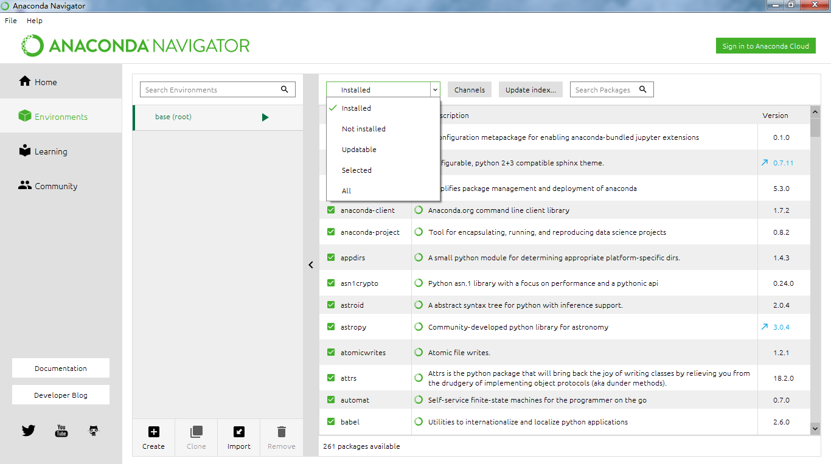Open the Learning section

(x=49, y=151)
